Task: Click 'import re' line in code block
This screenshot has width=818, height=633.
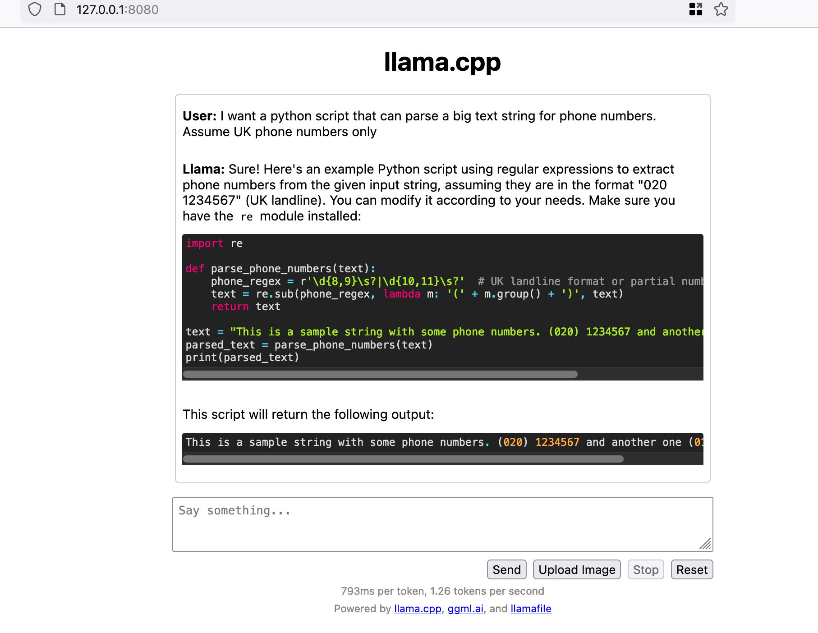Action: coord(214,243)
